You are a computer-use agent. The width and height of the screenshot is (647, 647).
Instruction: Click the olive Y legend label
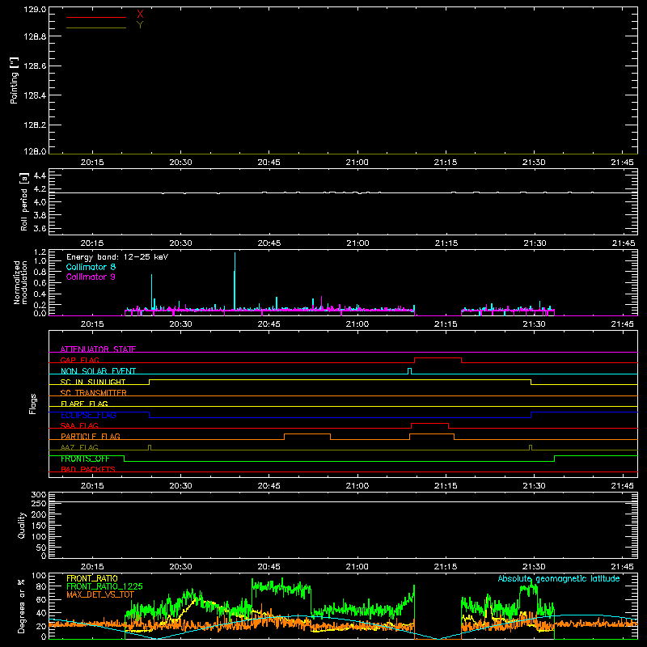click(x=140, y=25)
